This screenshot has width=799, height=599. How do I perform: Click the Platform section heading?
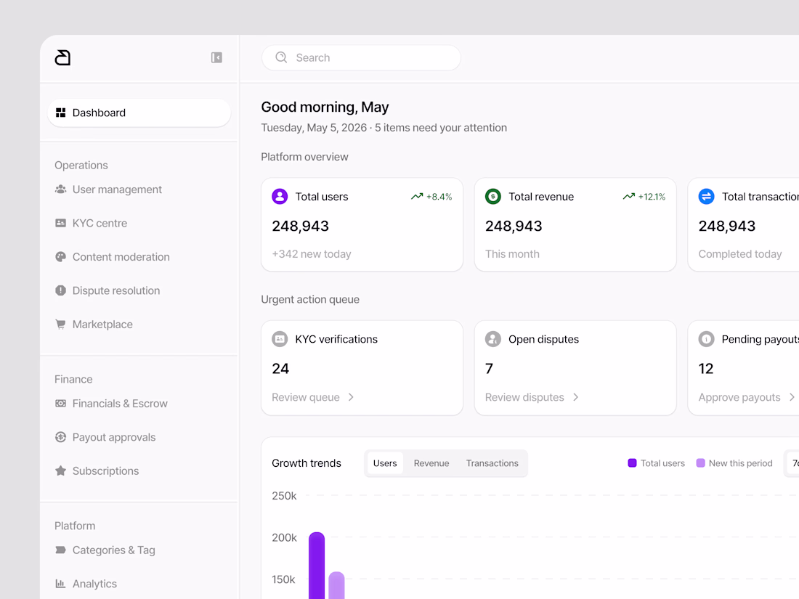click(75, 526)
